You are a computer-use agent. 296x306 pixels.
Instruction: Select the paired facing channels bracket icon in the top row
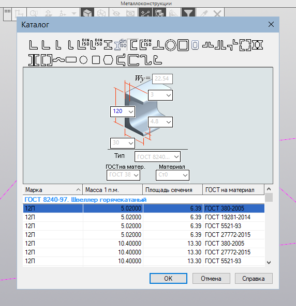245,45
